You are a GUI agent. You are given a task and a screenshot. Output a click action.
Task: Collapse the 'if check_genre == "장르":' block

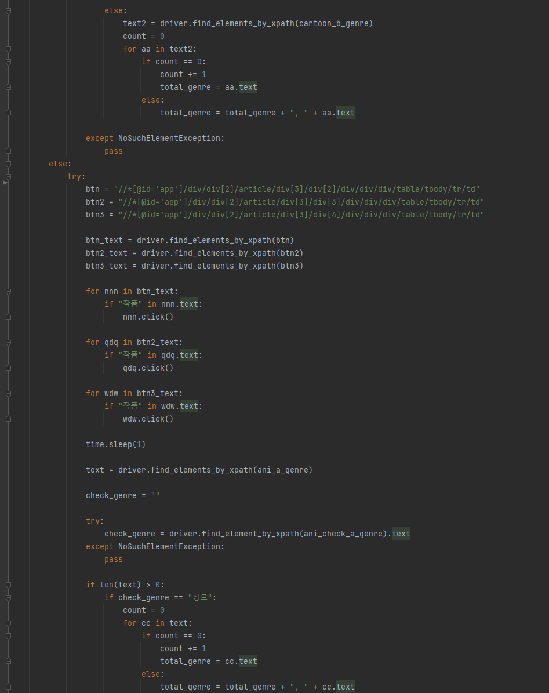8,598
